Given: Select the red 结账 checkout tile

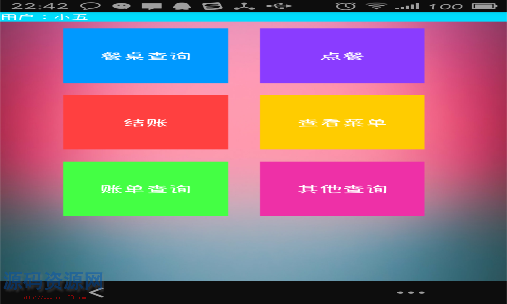Looking at the screenshot, I should point(146,122).
